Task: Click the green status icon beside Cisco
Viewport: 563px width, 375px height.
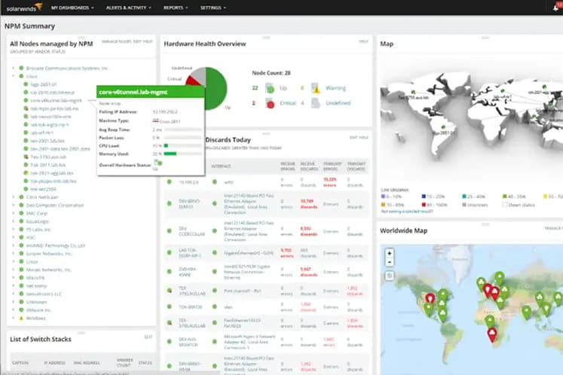Action: 22,76
